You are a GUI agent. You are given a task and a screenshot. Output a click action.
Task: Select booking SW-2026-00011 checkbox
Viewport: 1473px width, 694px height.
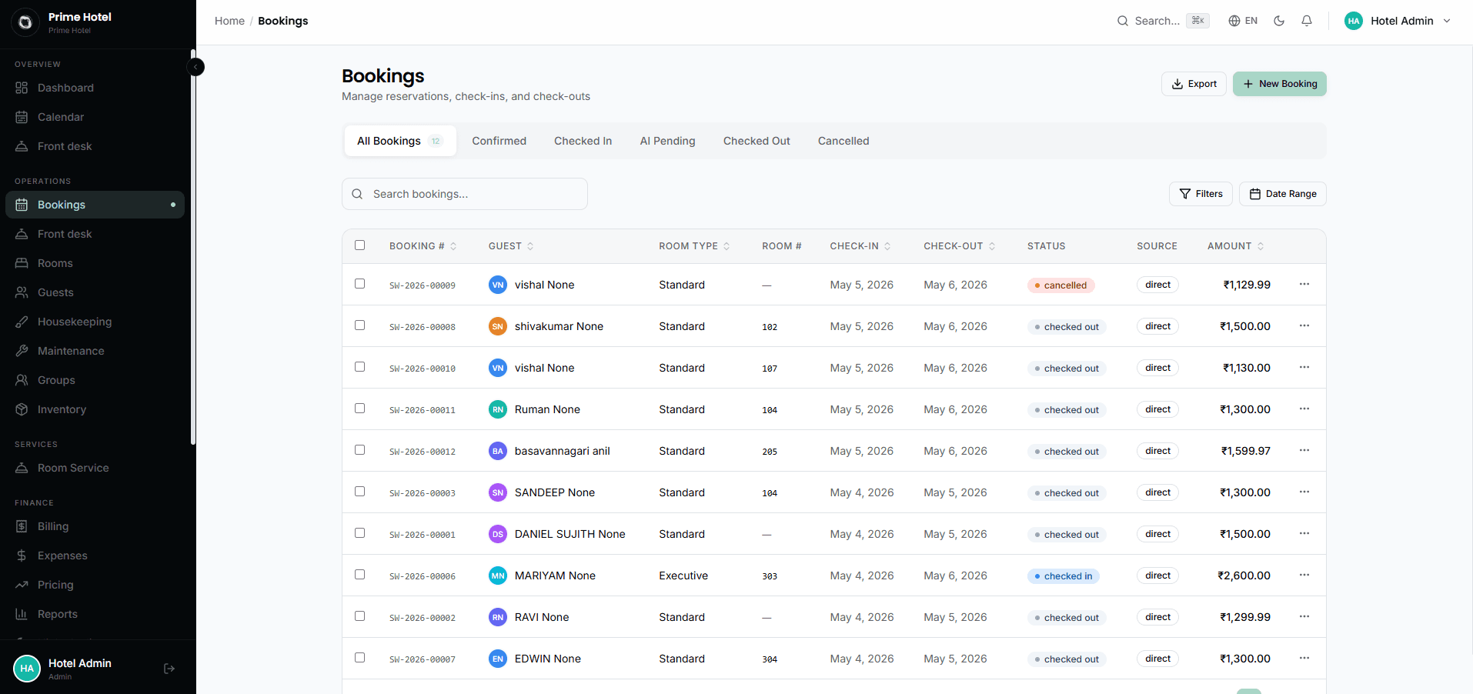coord(359,409)
